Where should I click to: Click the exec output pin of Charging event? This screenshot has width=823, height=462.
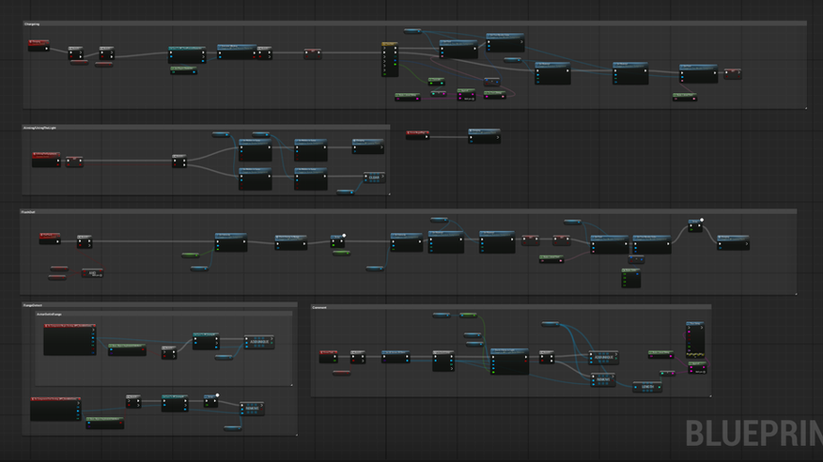[46, 49]
